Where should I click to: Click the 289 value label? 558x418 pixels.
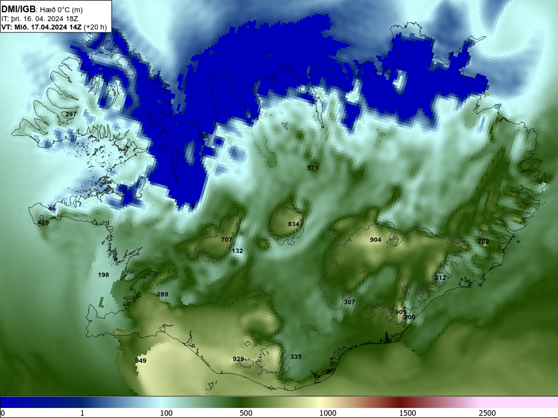coord(162,294)
